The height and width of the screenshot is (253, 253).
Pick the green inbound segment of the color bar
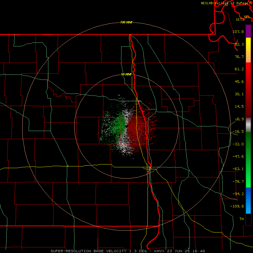(248, 160)
